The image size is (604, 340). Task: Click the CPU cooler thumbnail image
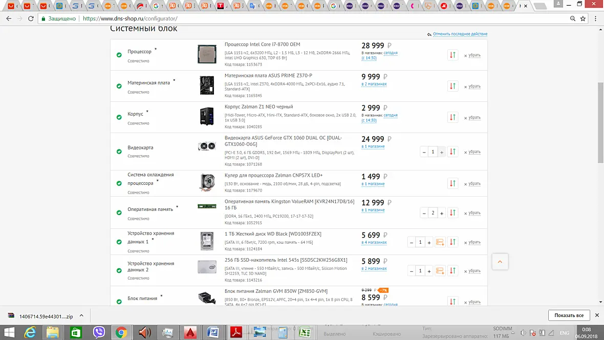(x=207, y=182)
